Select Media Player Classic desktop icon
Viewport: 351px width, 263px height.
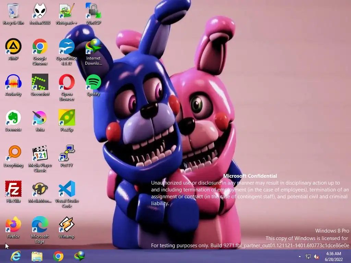click(x=40, y=159)
